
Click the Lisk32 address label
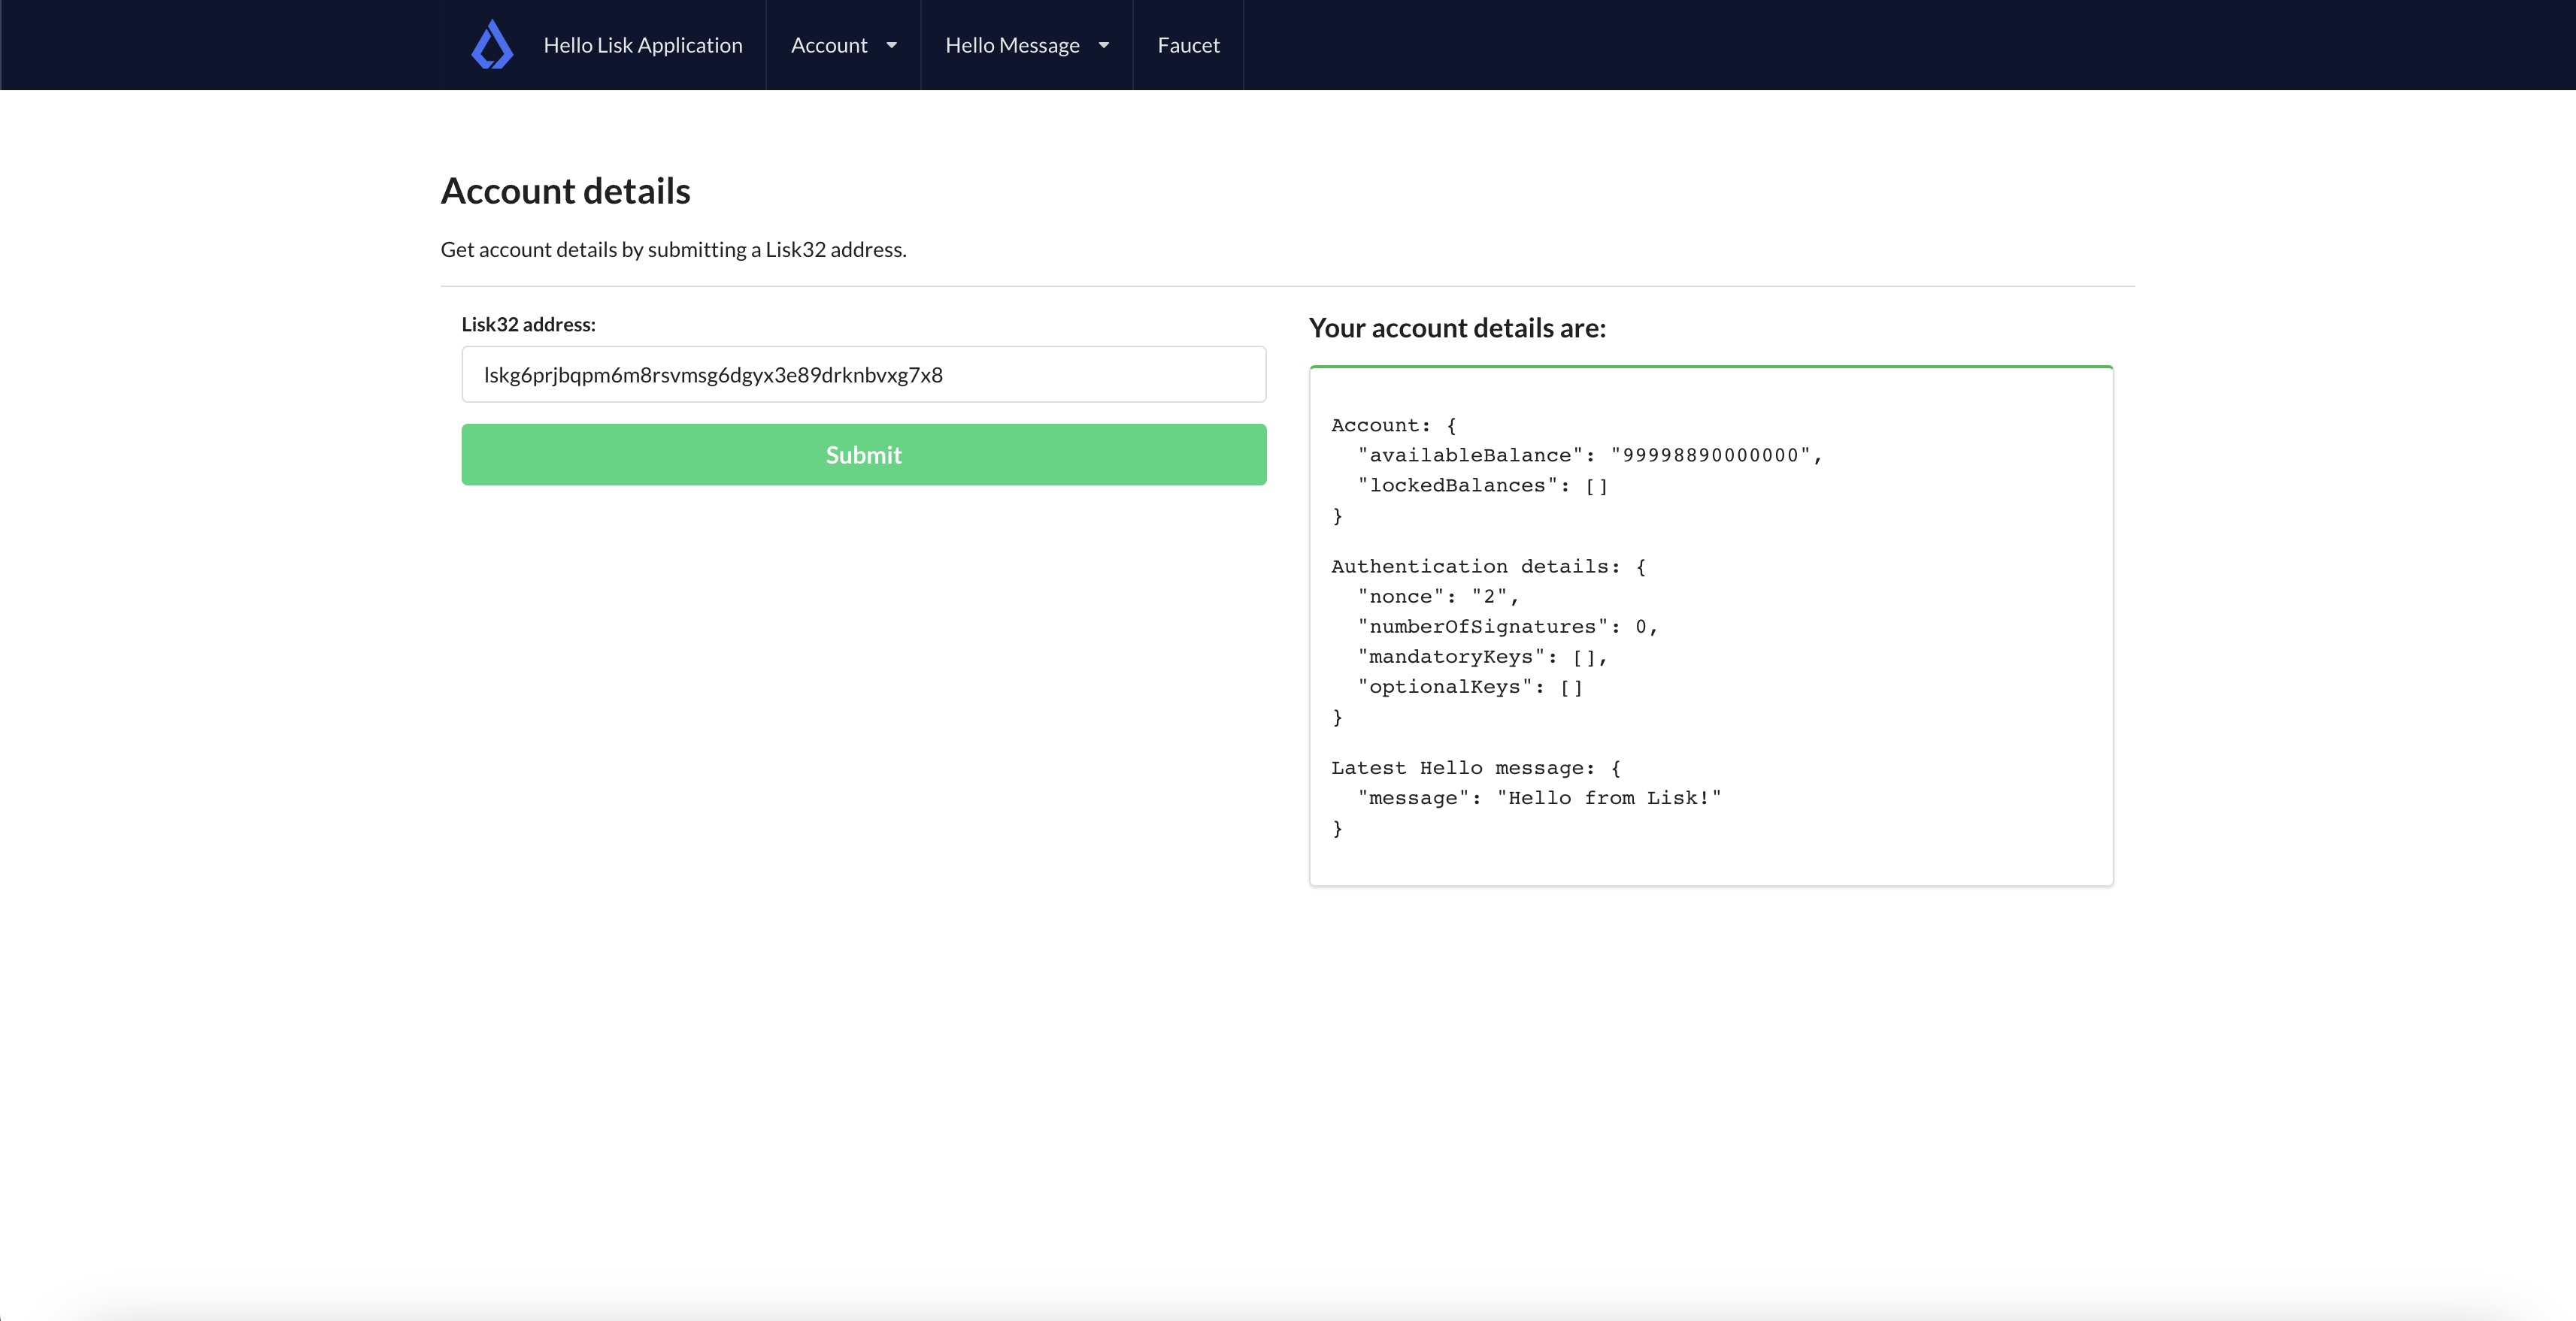tap(528, 324)
